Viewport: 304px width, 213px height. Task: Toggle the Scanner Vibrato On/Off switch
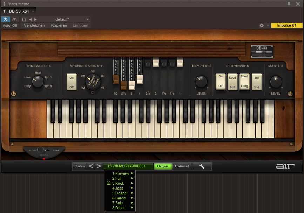coord(72,82)
